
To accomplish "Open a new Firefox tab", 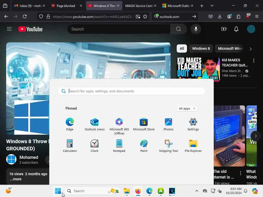I will coord(202,6).
